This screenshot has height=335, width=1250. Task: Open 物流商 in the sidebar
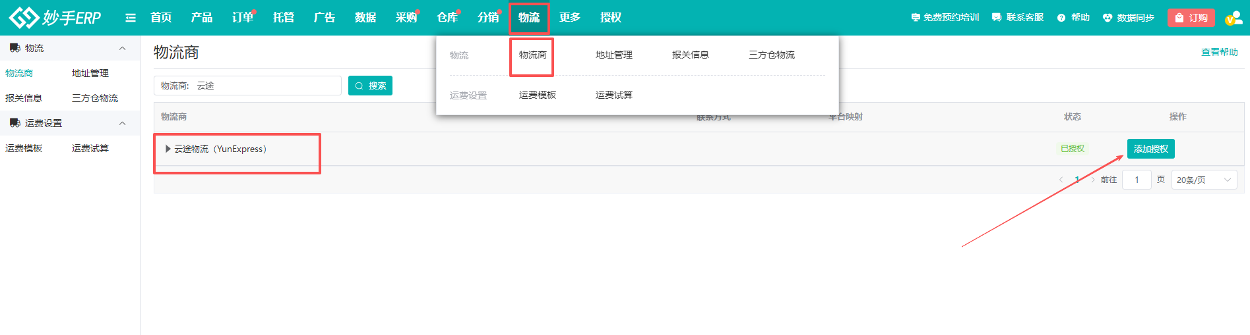19,74
